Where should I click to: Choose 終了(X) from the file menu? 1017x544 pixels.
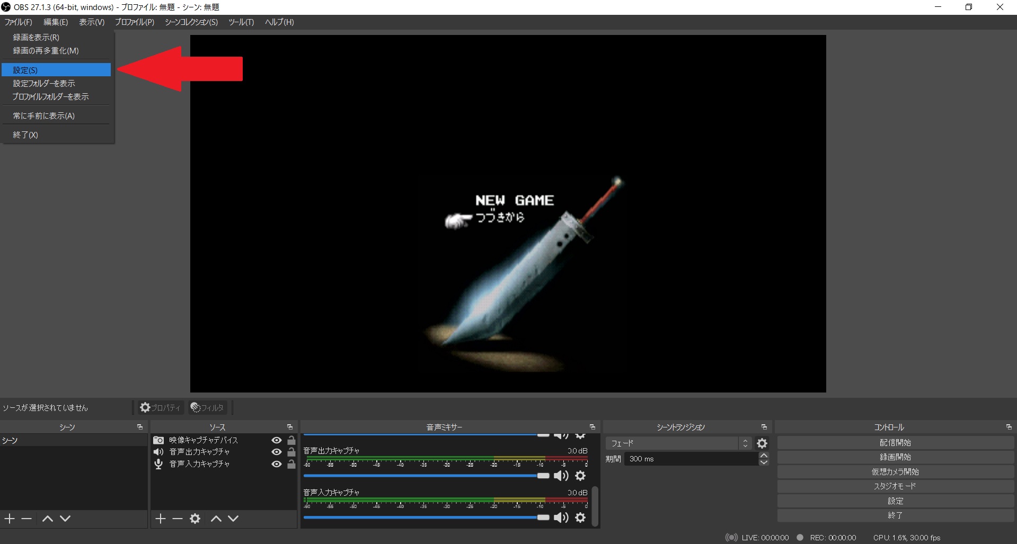56,135
